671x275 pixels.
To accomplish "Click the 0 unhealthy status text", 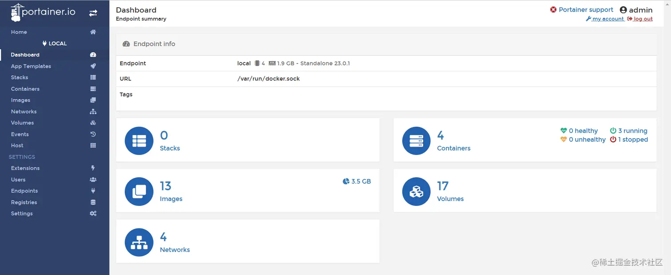I will (x=587, y=139).
